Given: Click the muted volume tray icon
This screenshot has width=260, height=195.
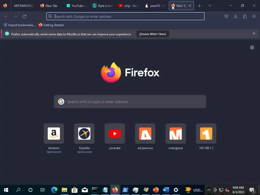Looking at the screenshot, I should tap(227, 190).
